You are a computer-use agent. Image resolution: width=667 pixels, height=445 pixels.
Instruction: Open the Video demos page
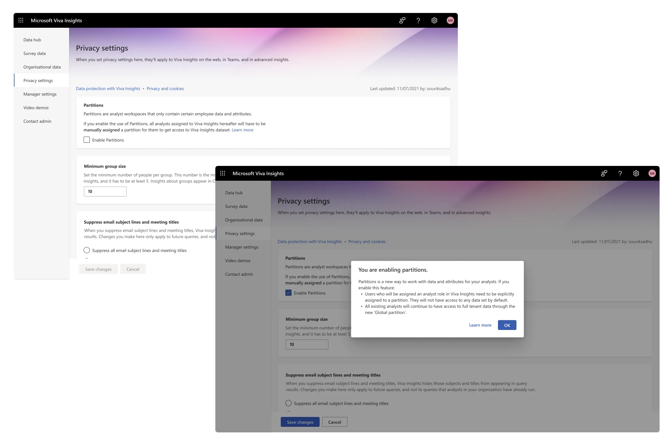tap(238, 260)
